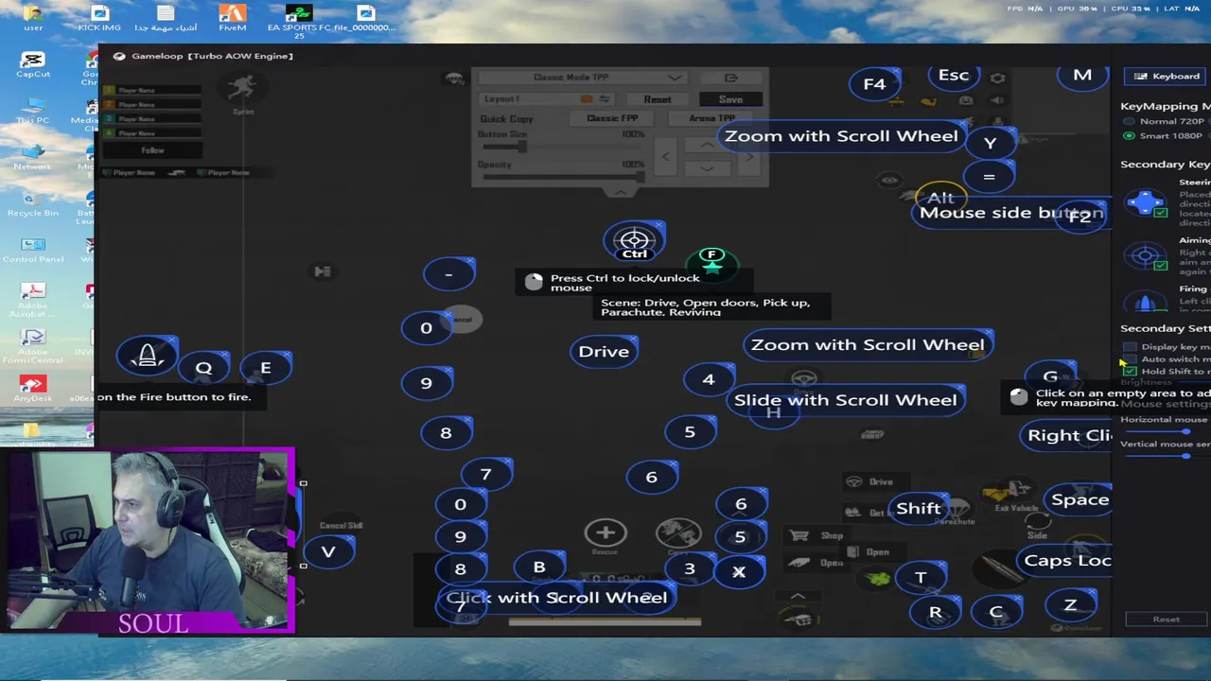Image resolution: width=1211 pixels, height=681 pixels.
Task: Select Normal 720P key mapping option
Action: (1129, 122)
